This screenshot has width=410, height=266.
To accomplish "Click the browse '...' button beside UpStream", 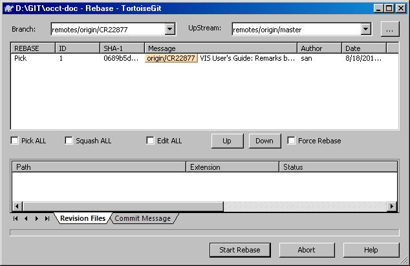I will click(x=389, y=29).
